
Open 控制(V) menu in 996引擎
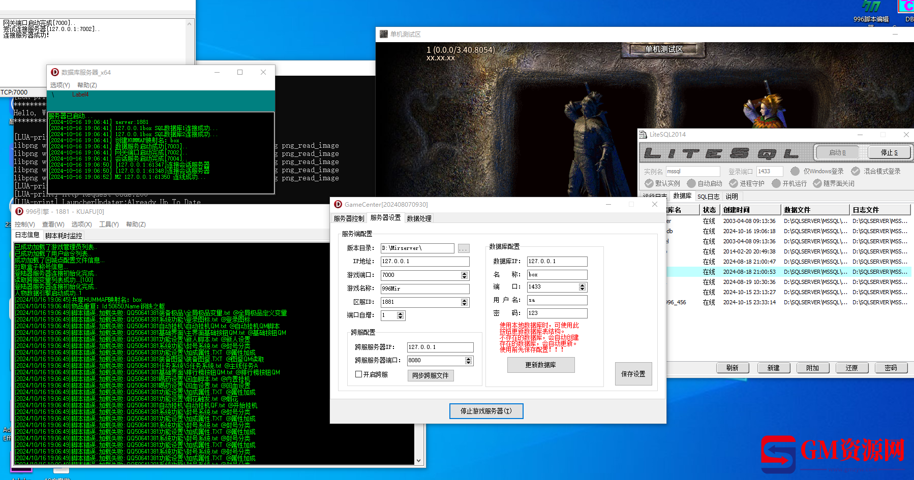click(25, 225)
